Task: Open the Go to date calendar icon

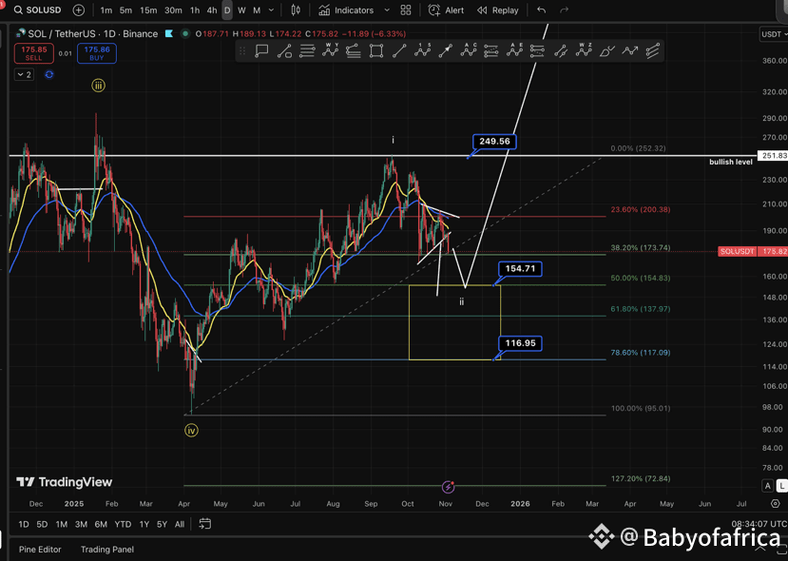Action: 205,524
